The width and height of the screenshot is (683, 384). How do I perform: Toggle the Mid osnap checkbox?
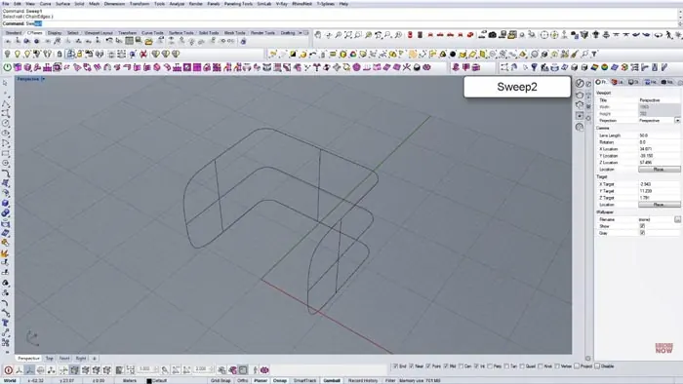tap(446, 366)
